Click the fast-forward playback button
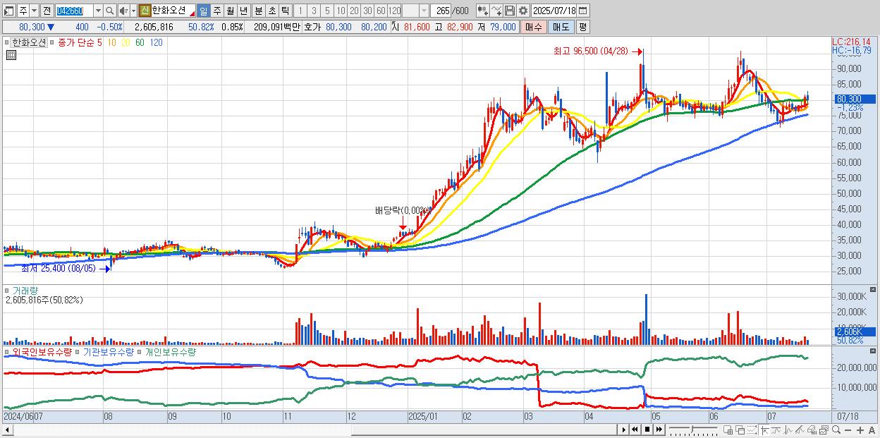 [659, 430]
